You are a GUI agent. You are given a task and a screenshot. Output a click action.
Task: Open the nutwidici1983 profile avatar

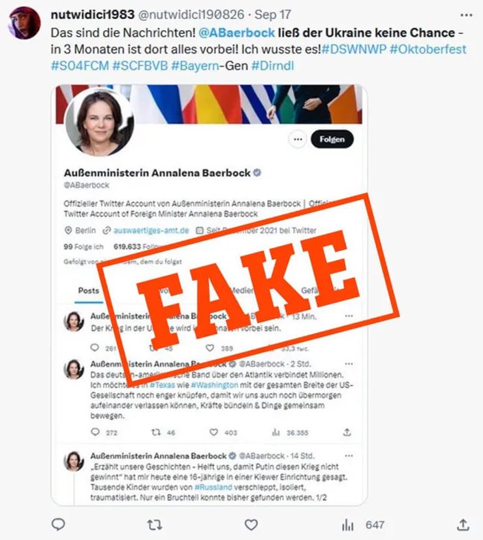(x=24, y=23)
